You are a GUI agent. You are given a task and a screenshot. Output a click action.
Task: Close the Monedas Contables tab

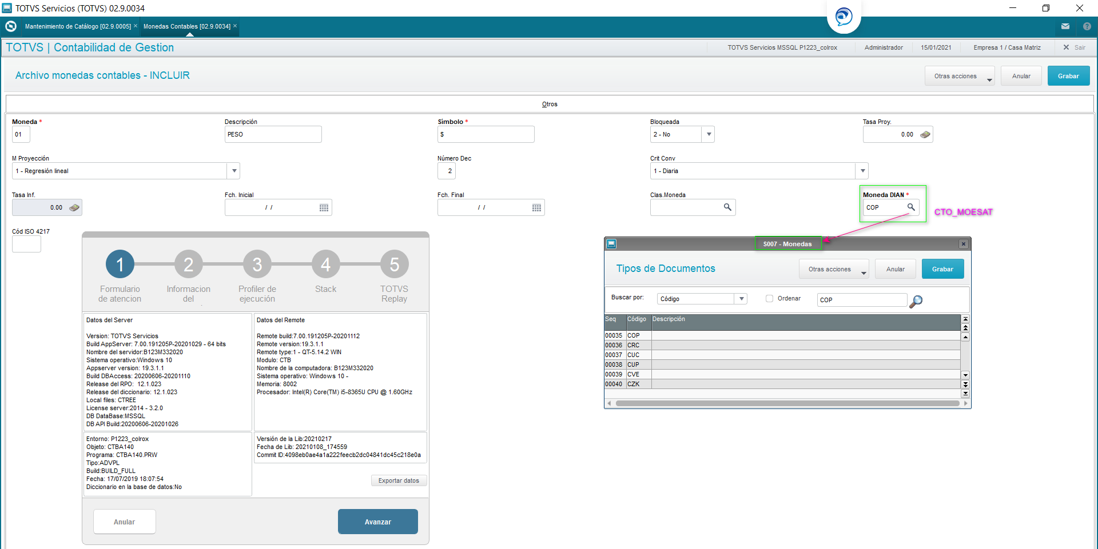click(x=235, y=26)
